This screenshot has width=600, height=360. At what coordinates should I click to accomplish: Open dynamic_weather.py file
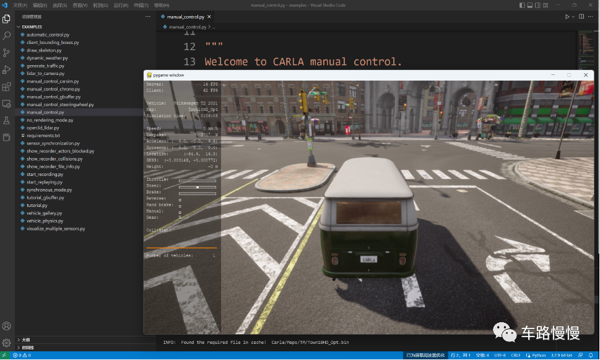tap(47, 58)
